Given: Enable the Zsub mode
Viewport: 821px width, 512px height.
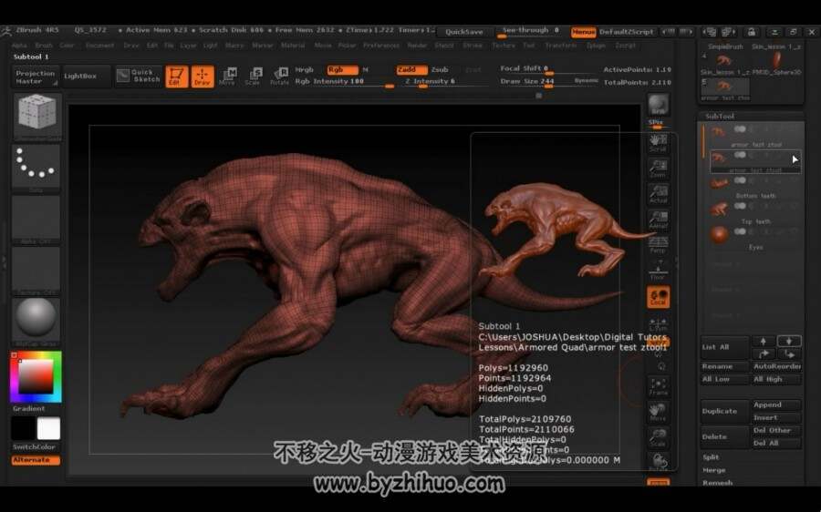Looking at the screenshot, I should pos(440,69).
